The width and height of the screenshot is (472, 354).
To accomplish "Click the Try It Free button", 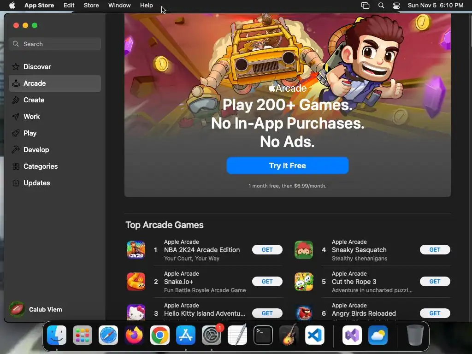I will point(288,165).
